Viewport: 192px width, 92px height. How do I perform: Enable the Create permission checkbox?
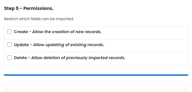click(x=9, y=32)
